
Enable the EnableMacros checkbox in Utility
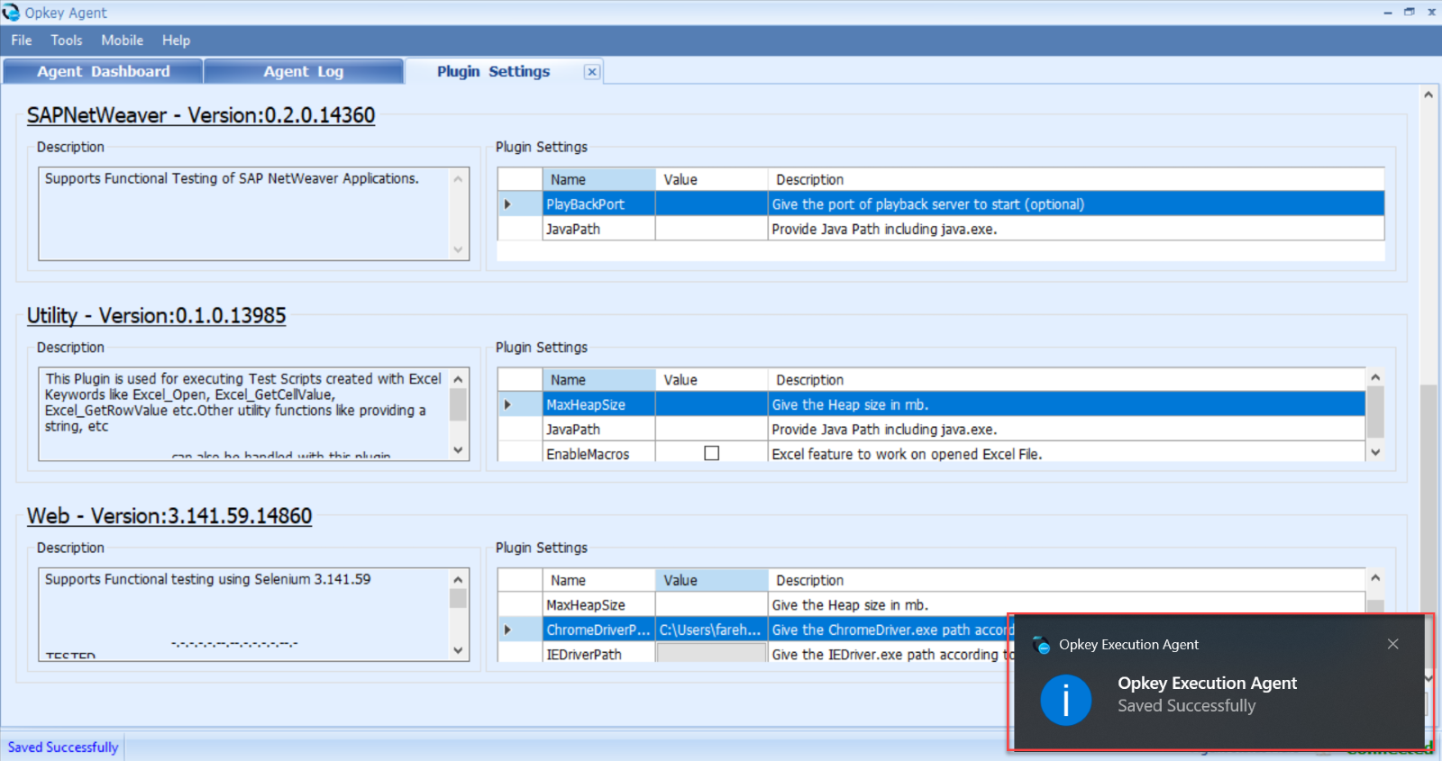click(x=712, y=453)
